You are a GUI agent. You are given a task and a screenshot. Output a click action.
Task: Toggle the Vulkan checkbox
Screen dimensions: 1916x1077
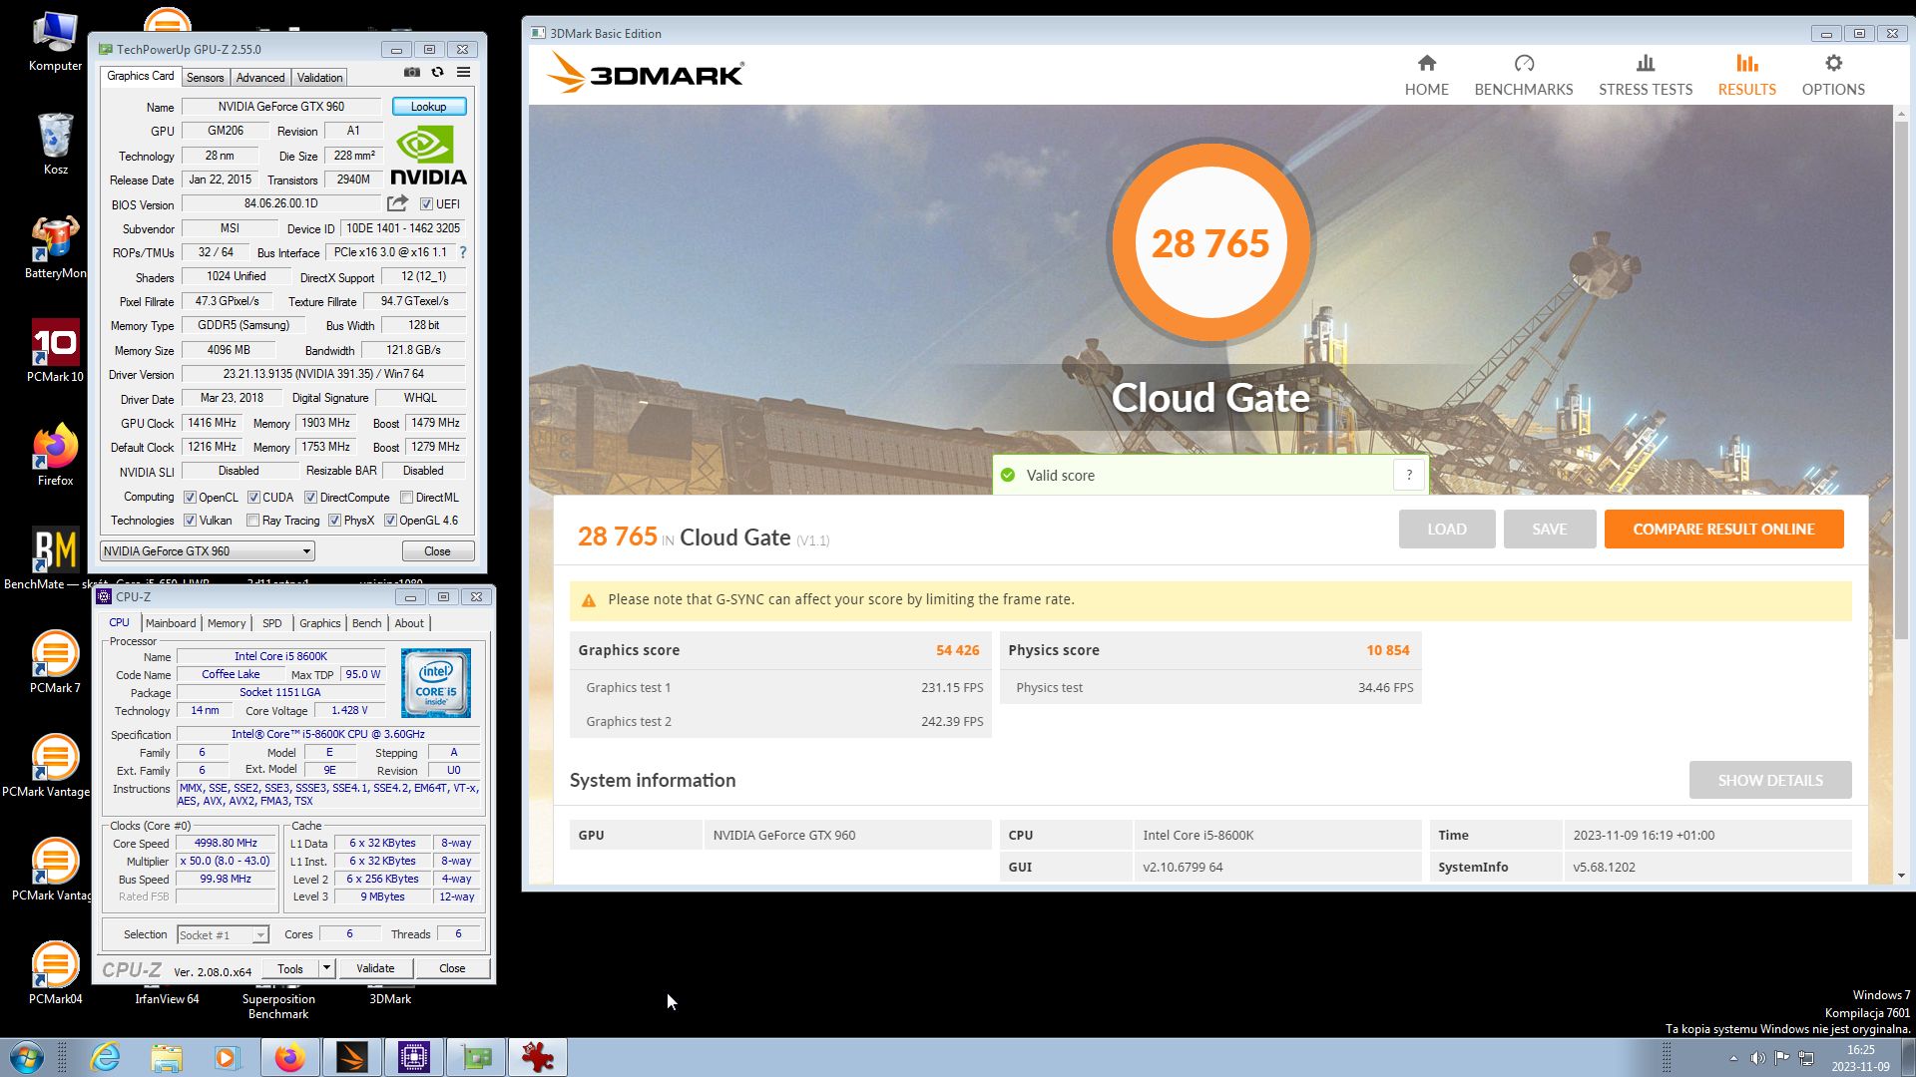[x=190, y=521]
